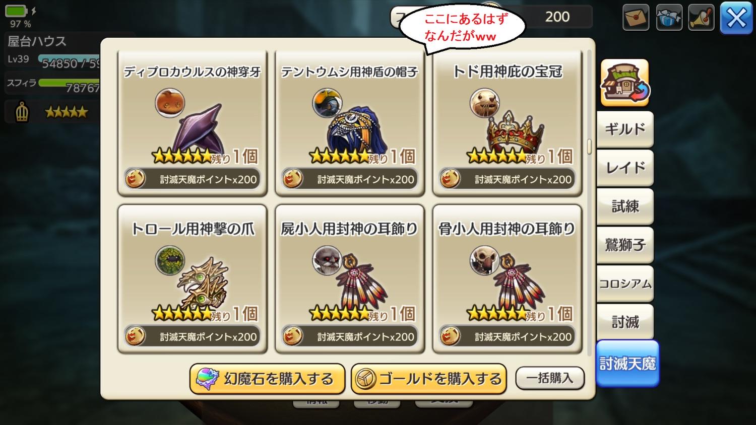Click the shop list scrollbar handle
Image resolution: width=756 pixels, height=425 pixels.
(589, 147)
